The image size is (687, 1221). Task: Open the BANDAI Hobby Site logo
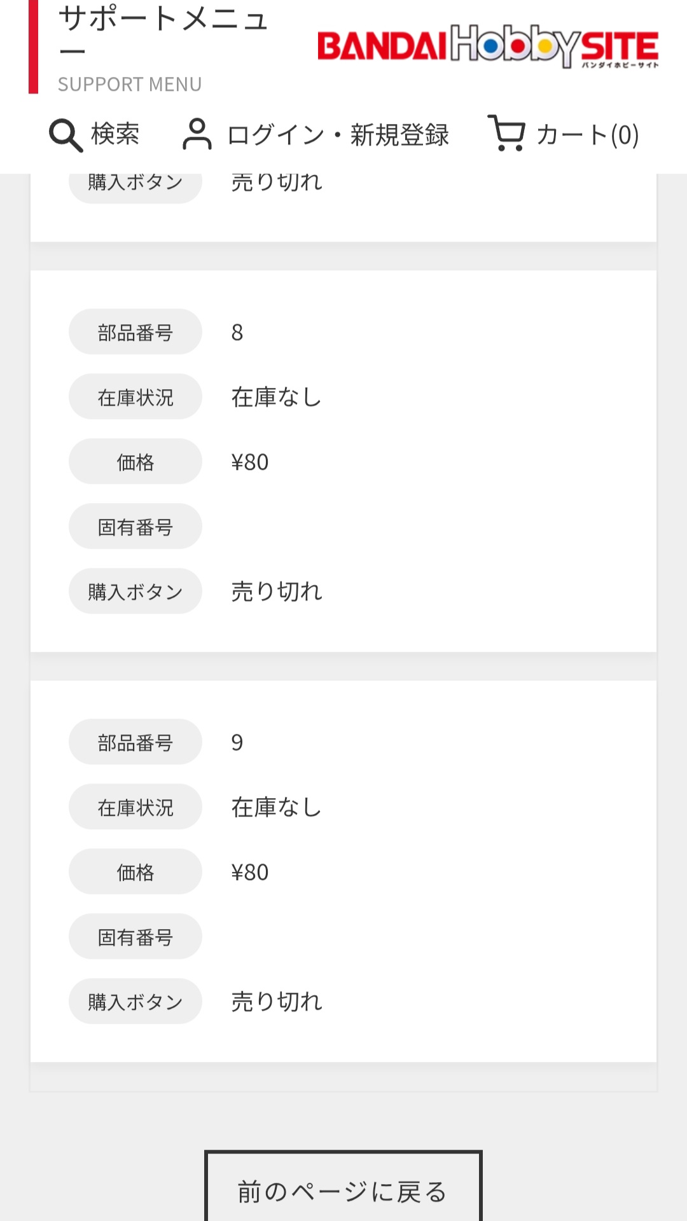pyautogui.click(x=488, y=46)
